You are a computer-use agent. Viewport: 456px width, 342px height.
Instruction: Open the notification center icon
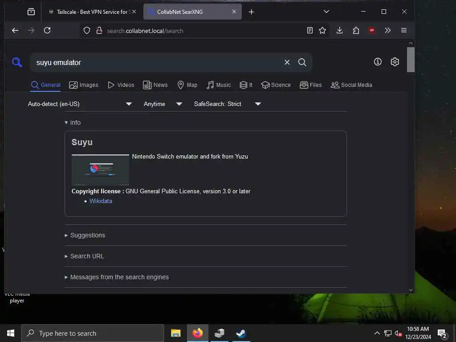[x=442, y=334]
